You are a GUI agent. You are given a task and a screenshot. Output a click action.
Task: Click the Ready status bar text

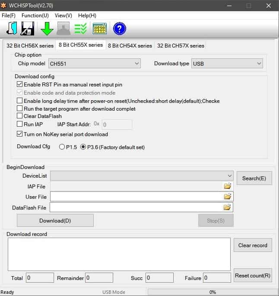7,292
